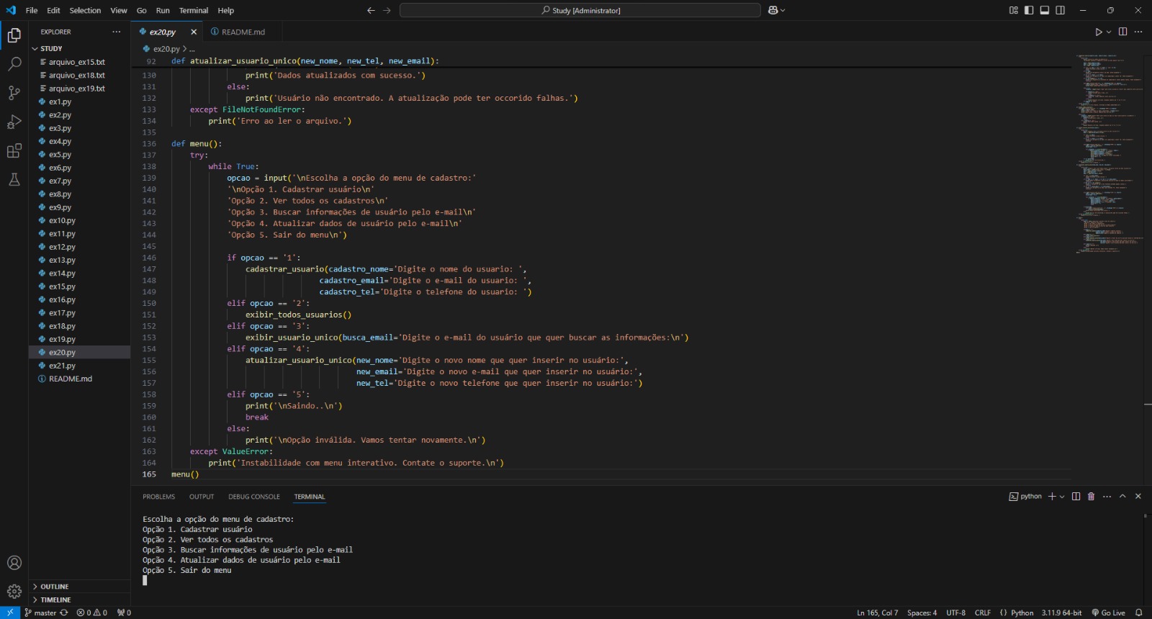Click the command center search box
This screenshot has height=619, width=1152.
[x=580, y=10]
